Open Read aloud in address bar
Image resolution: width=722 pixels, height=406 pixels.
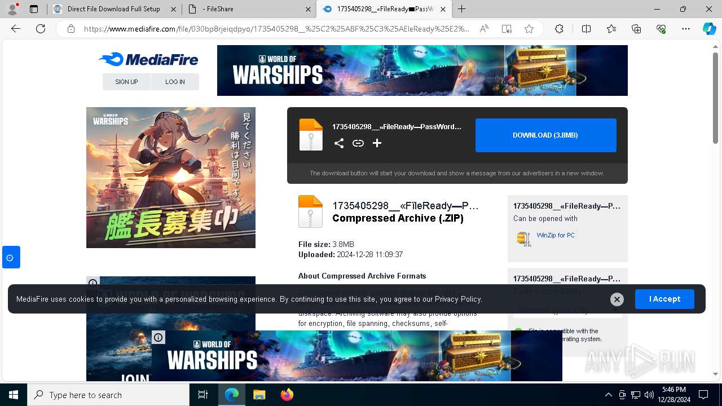point(484,29)
